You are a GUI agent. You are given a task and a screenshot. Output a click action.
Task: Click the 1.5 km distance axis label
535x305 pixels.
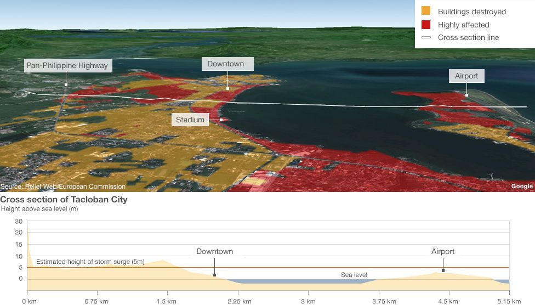pos(167,301)
